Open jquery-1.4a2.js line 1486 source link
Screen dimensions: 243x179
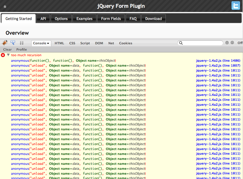(x=218, y=61)
